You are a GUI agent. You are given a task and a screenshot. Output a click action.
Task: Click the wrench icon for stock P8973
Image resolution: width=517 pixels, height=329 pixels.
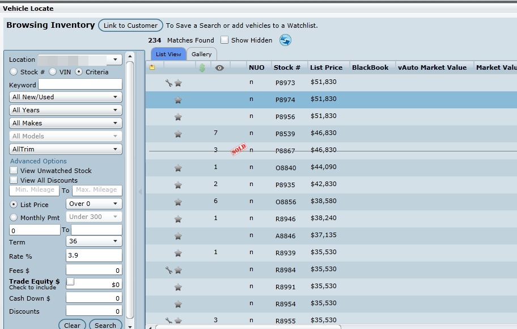point(168,83)
